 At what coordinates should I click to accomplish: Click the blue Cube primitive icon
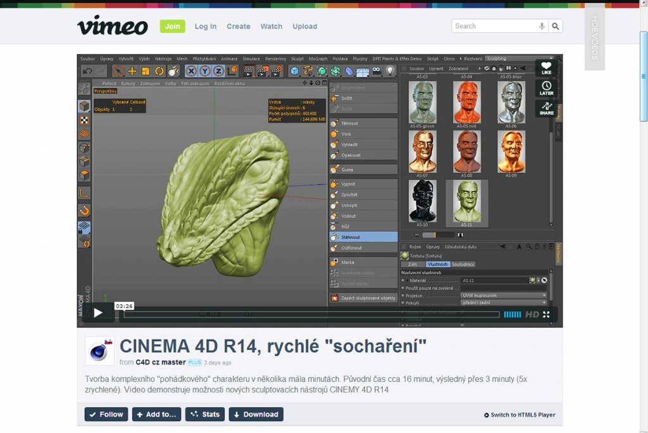(x=294, y=71)
